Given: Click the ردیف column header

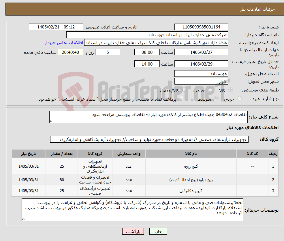Looking at the screenshot, I should (273, 154).
